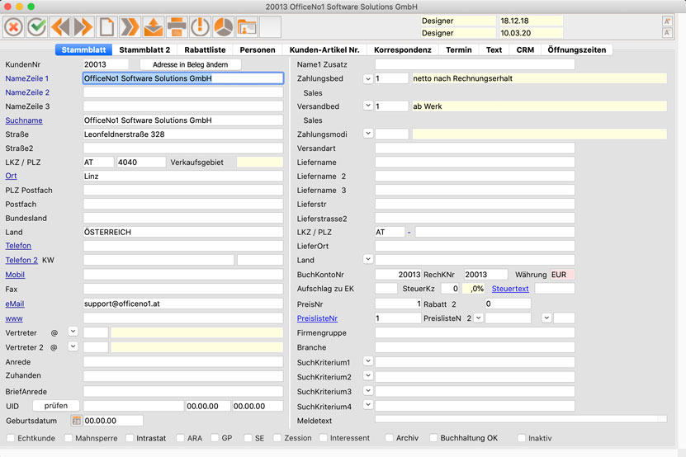Open the CRM tab
The image size is (686, 457).
[525, 49]
